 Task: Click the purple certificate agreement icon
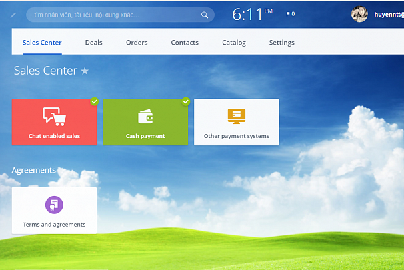click(x=54, y=205)
